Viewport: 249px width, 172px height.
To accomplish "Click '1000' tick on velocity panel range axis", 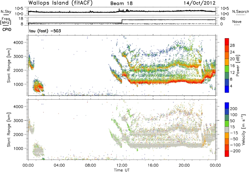I will click(x=18, y=148).
